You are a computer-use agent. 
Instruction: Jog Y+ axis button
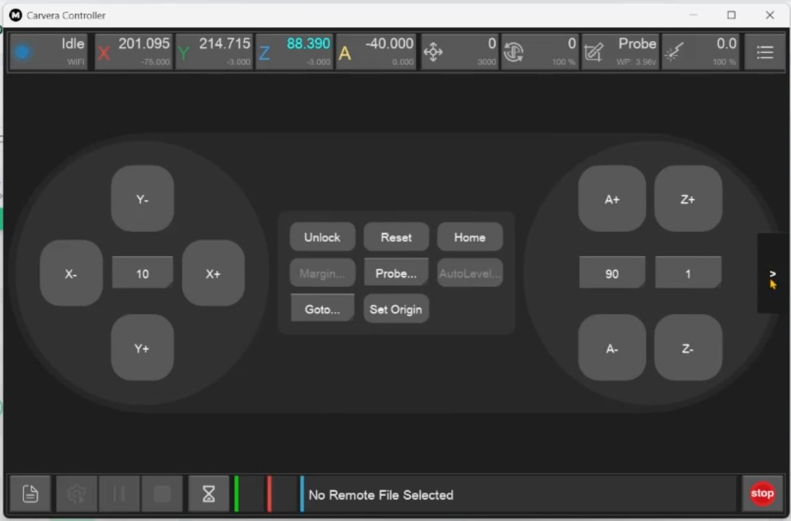click(x=142, y=348)
